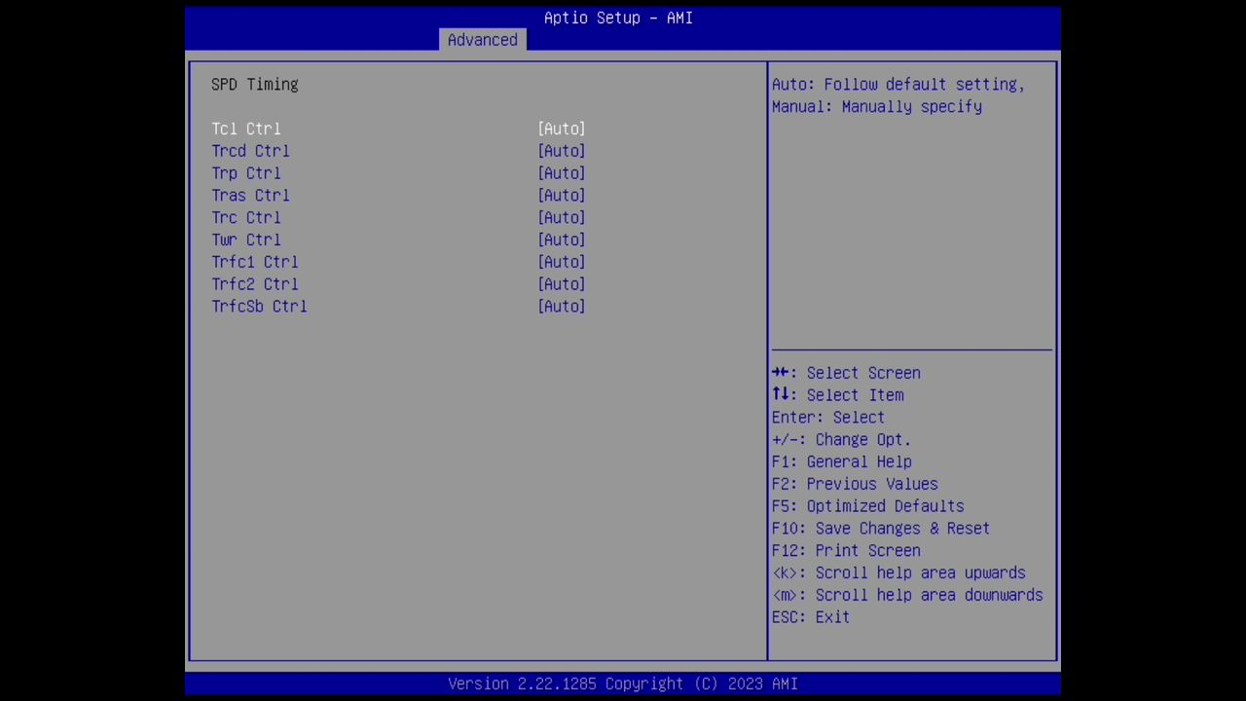Click the Enter: Select key hint
Screen dimensions: 1246x701
click(828, 418)
